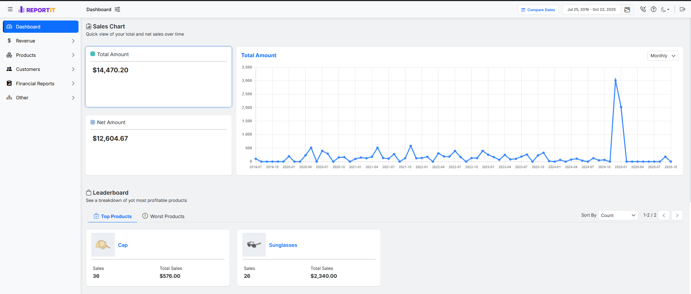
Task: Click the Total Amount teal color swatch
Action: (x=93, y=54)
